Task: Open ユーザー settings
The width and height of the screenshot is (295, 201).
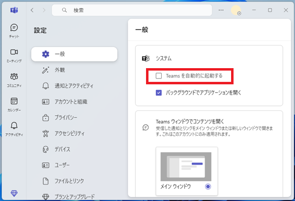Action: [74, 165]
